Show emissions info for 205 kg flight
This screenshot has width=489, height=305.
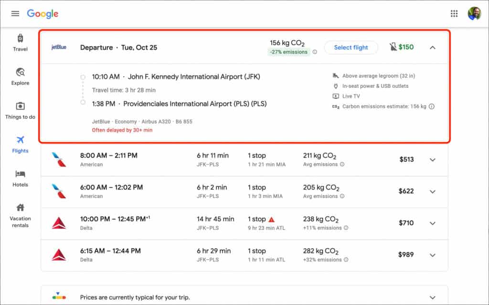tap(342, 196)
